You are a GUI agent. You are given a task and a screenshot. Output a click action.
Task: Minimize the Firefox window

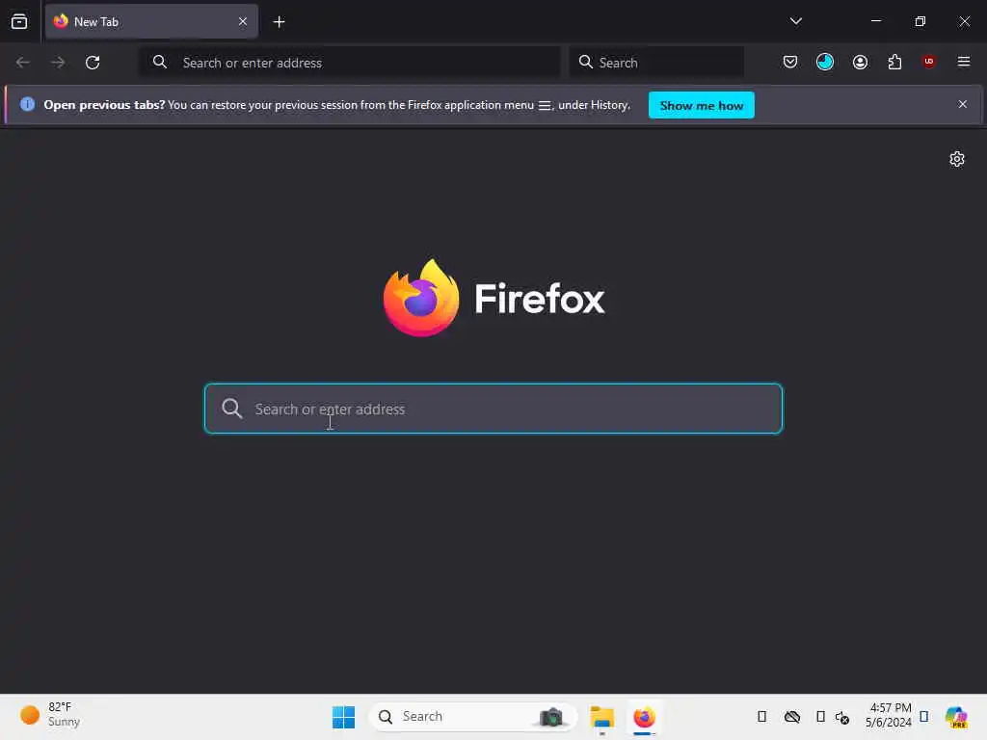point(875,21)
